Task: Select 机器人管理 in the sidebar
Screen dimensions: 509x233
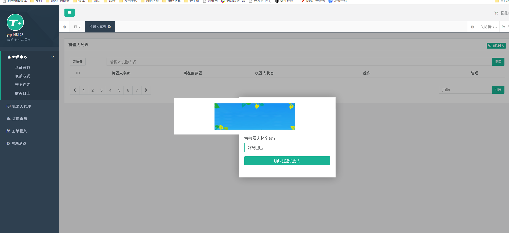Action: [x=21, y=106]
